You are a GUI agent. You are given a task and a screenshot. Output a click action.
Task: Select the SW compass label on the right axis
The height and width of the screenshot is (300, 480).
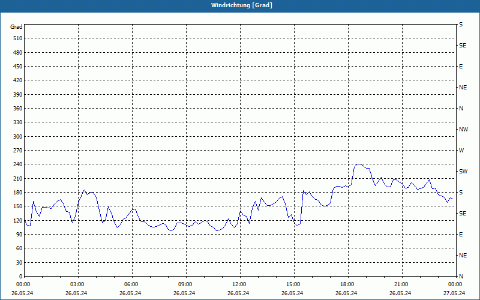[463, 172]
